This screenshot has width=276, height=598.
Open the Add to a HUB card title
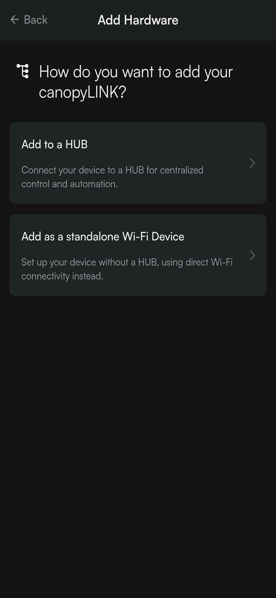point(54,144)
